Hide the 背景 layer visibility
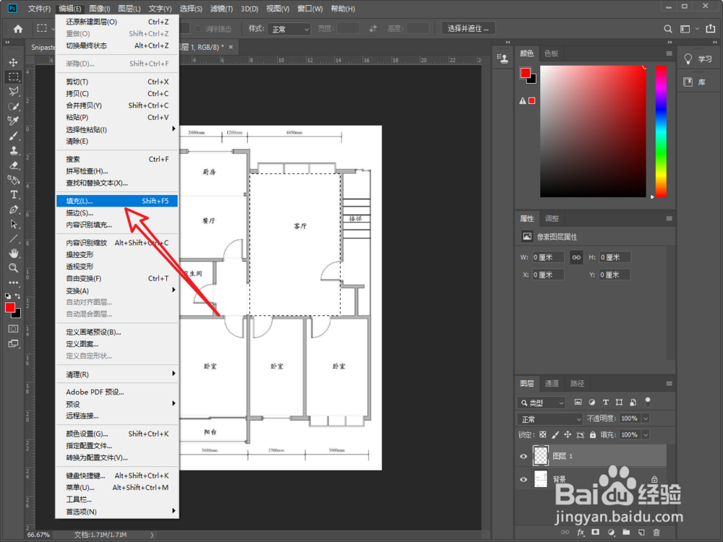Screen dimensions: 723x542 pos(524,479)
